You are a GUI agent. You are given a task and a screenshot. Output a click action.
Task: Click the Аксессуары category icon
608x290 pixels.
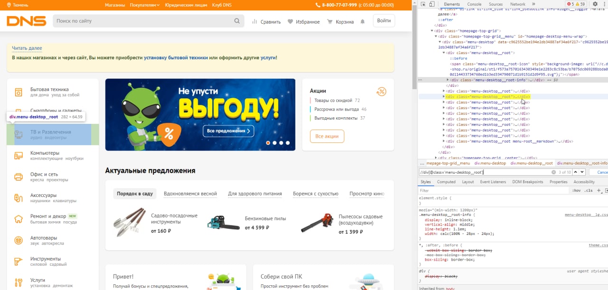point(19,198)
